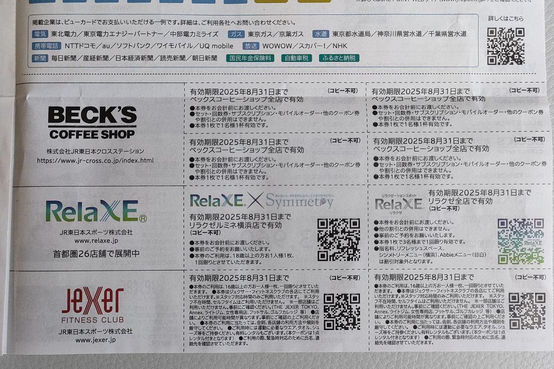
Task: Click the text 首都圏26店舗で展開中
Action: pyautogui.click(x=96, y=254)
